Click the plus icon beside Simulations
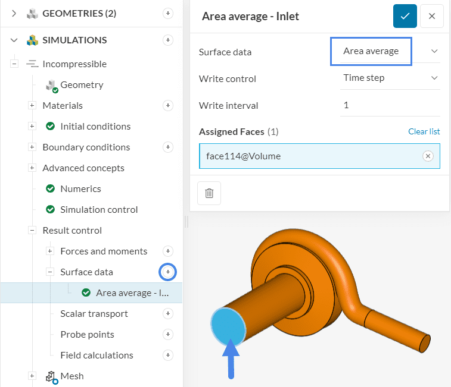The image size is (451, 387). coord(168,40)
